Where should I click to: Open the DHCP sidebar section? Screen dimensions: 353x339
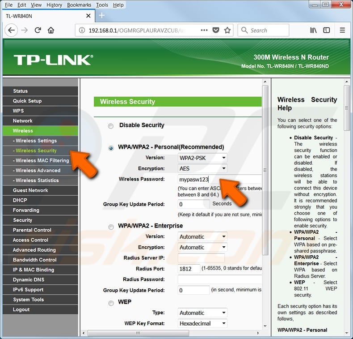(40, 200)
